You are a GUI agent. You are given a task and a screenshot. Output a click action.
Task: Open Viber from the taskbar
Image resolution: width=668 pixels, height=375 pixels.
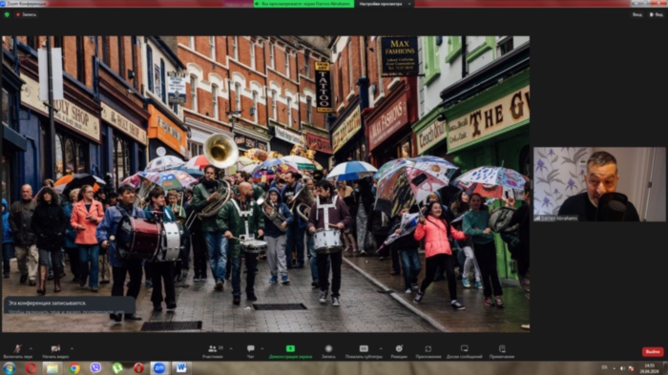[95, 367]
